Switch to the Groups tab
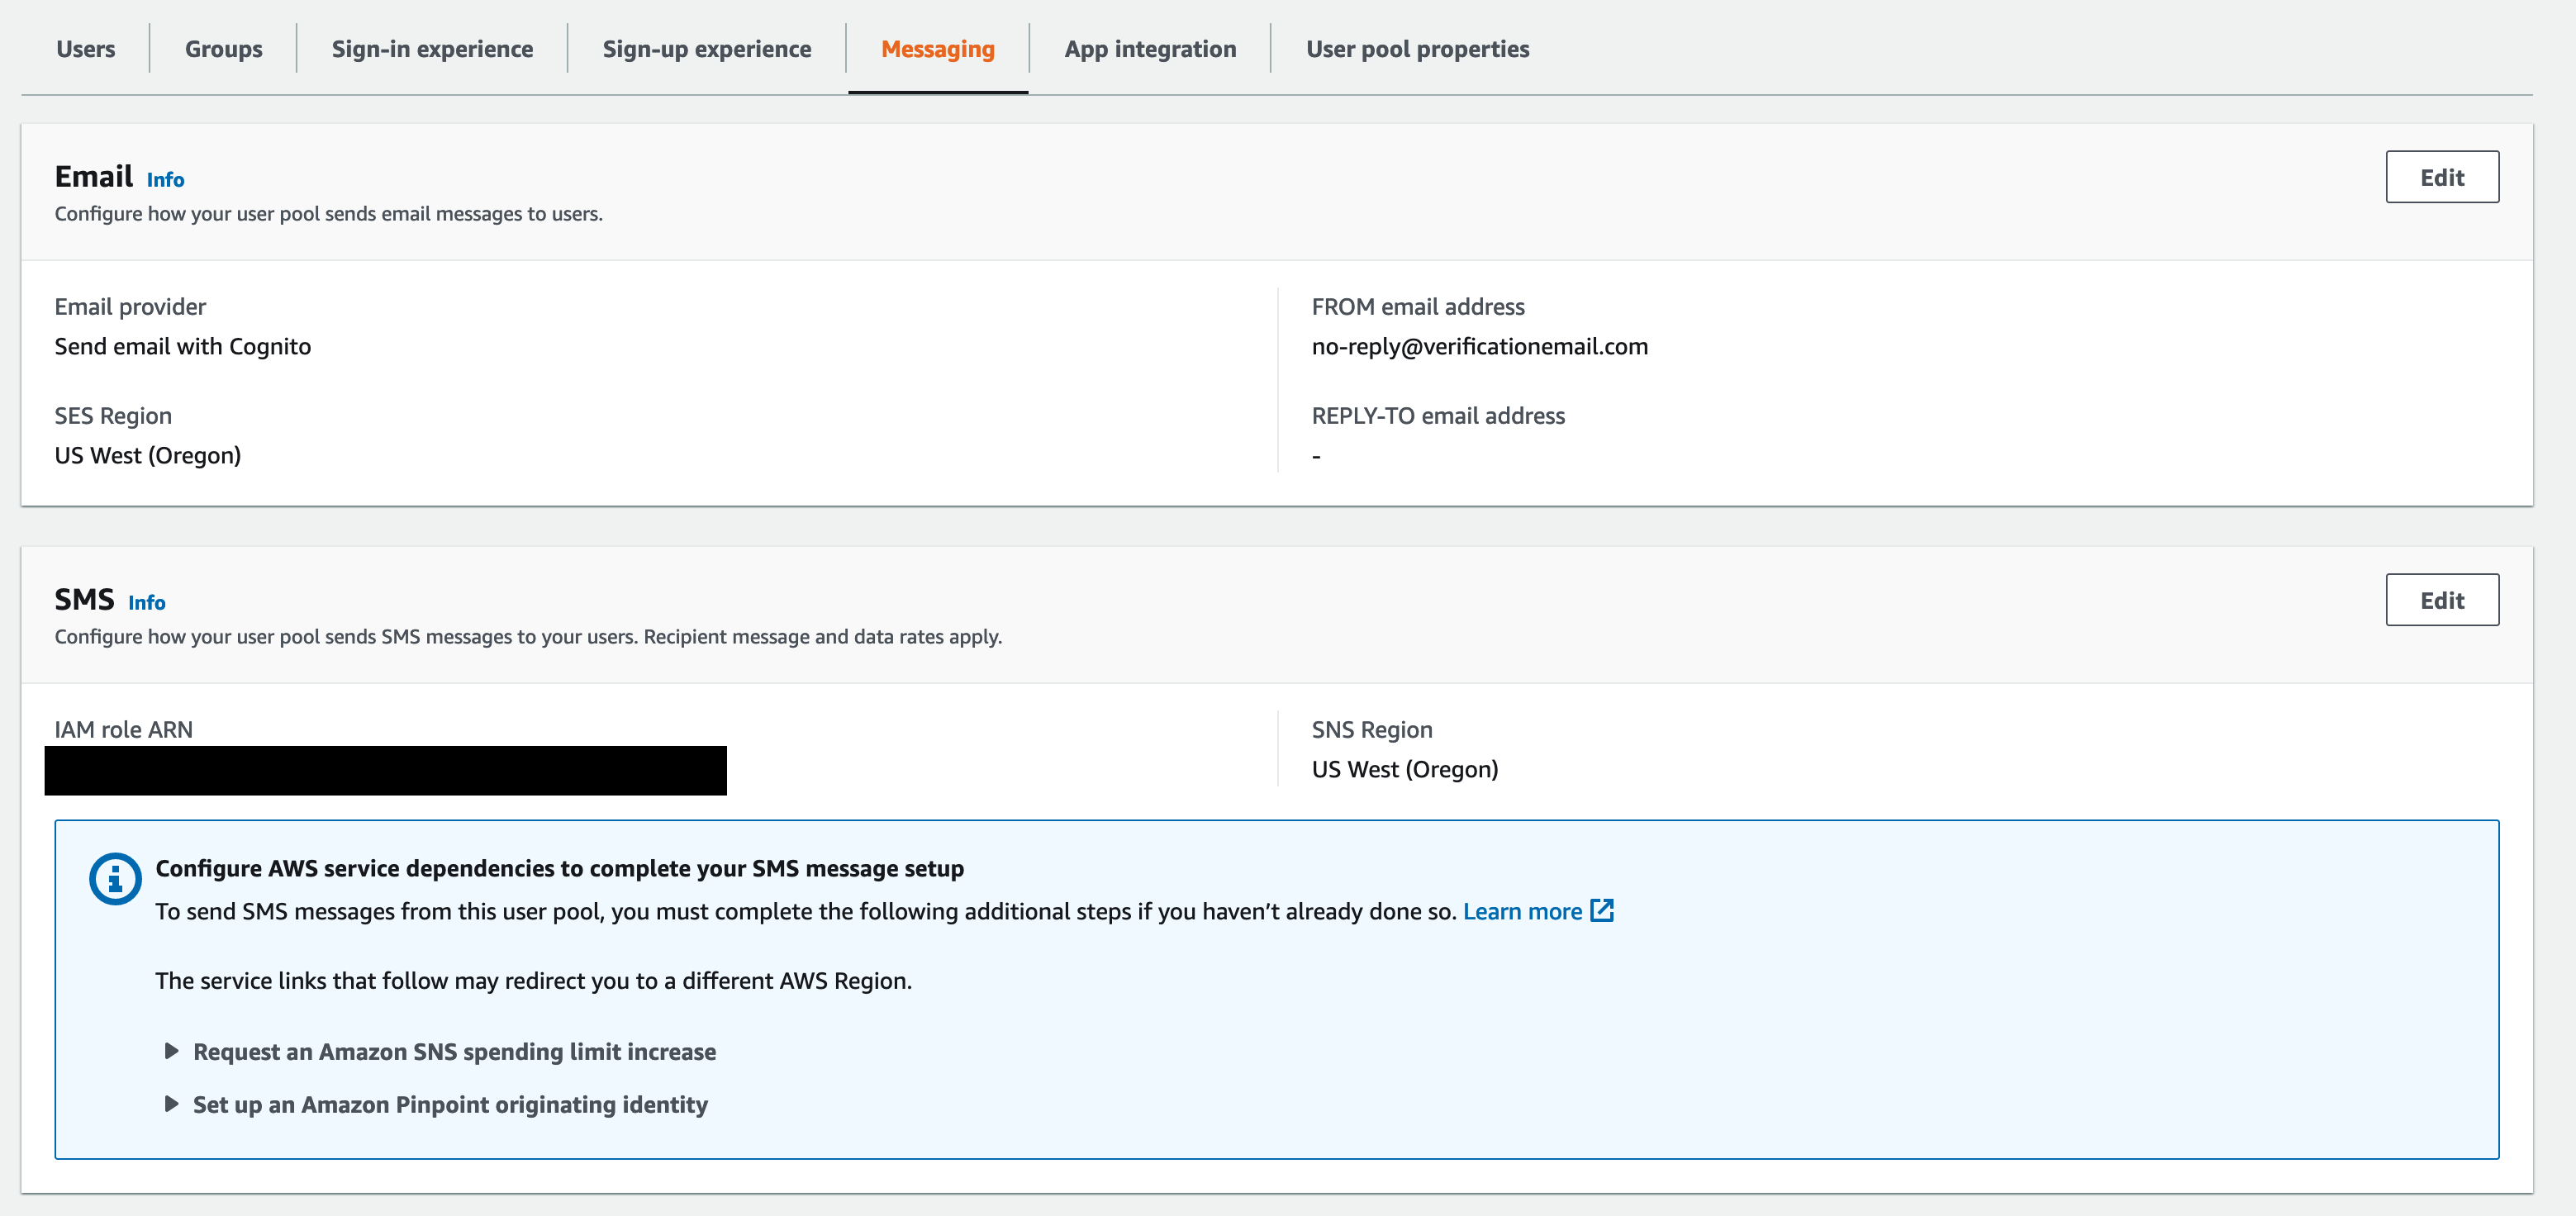The width and height of the screenshot is (2576, 1216). [x=222, y=48]
